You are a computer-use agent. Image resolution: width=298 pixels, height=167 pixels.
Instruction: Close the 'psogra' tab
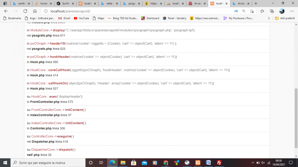point(139,4)
